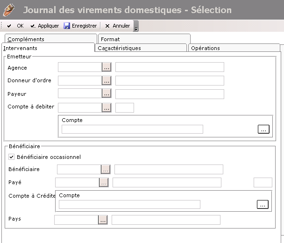
Task: Open the Pays lookup browse button
Action: tap(103, 220)
